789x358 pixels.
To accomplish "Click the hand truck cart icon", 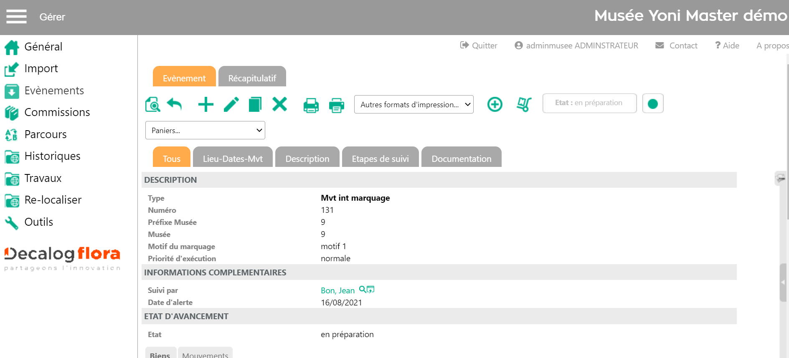I will (x=524, y=104).
